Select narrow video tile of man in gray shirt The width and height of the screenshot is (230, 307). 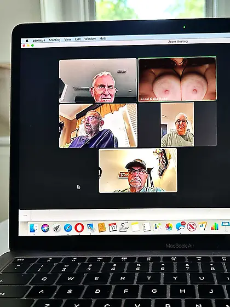[177, 124]
